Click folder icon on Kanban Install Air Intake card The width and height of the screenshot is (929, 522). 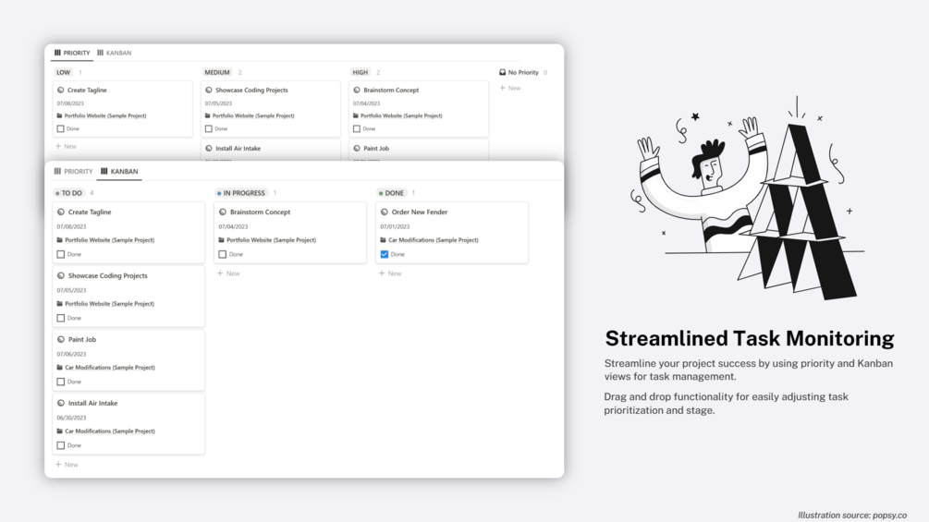[x=60, y=431]
